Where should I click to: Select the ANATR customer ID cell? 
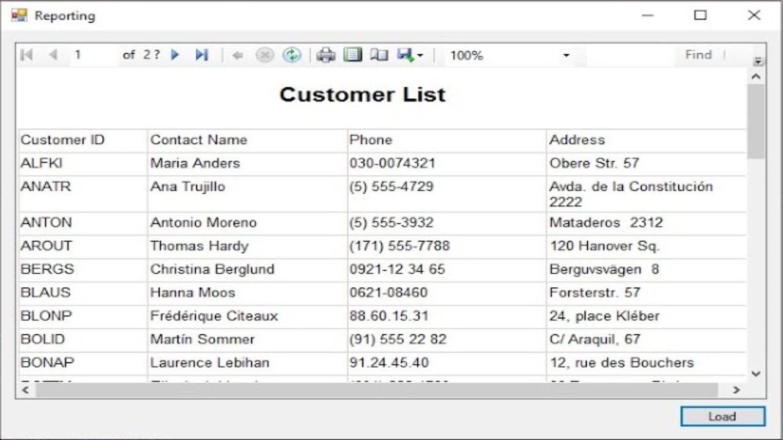pos(83,194)
